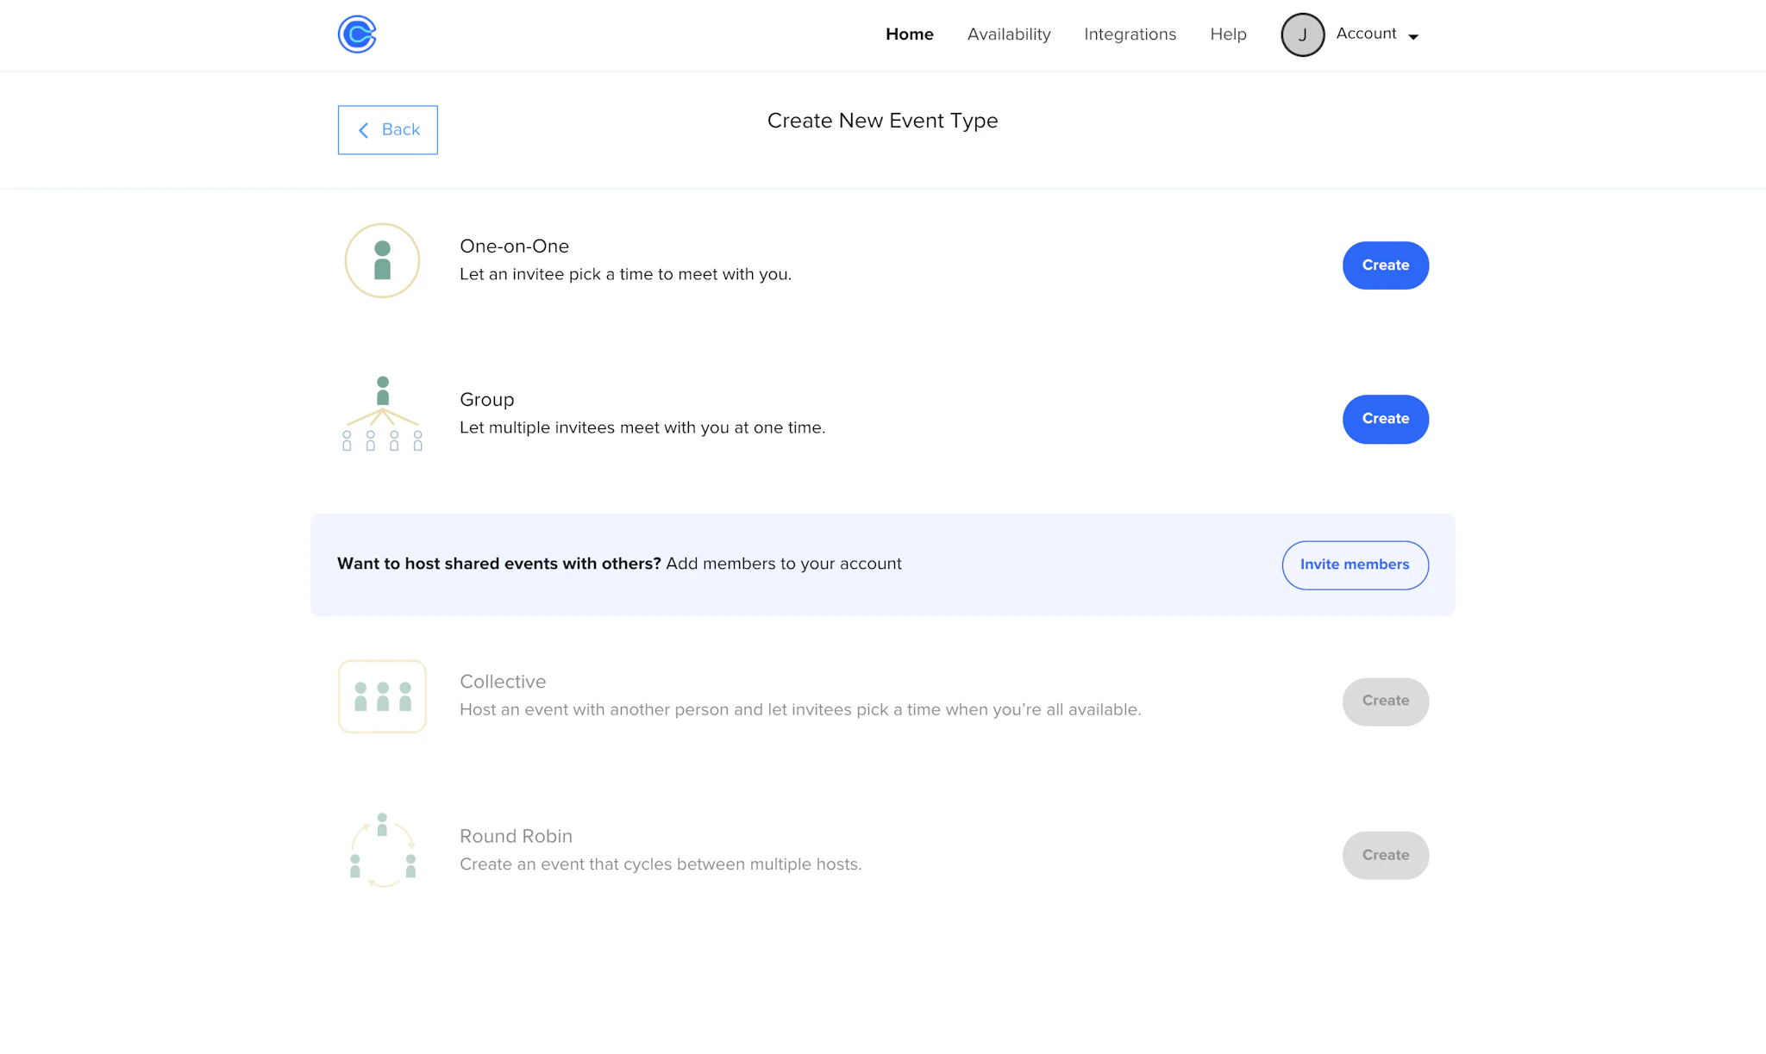The height and width of the screenshot is (1054, 1766).
Task: Click the J account avatar
Action: click(x=1302, y=34)
